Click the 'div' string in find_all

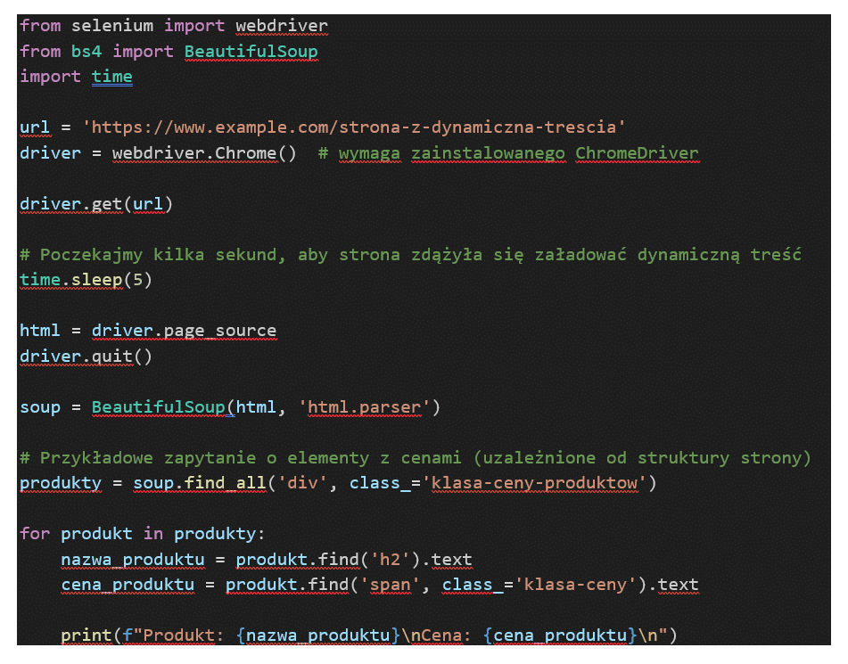pyautogui.click(x=303, y=483)
